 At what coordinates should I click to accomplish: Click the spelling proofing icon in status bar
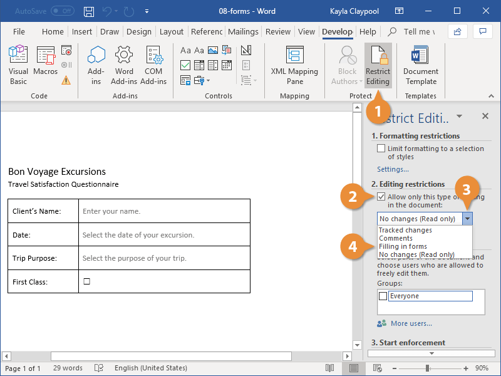pyautogui.click(x=99, y=368)
